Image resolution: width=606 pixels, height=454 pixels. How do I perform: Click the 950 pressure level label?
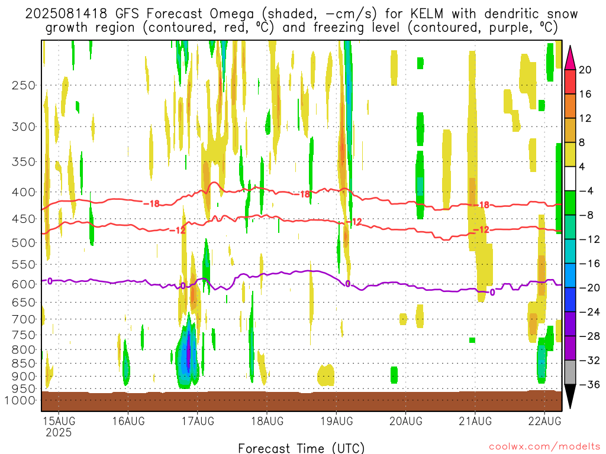[24, 389]
